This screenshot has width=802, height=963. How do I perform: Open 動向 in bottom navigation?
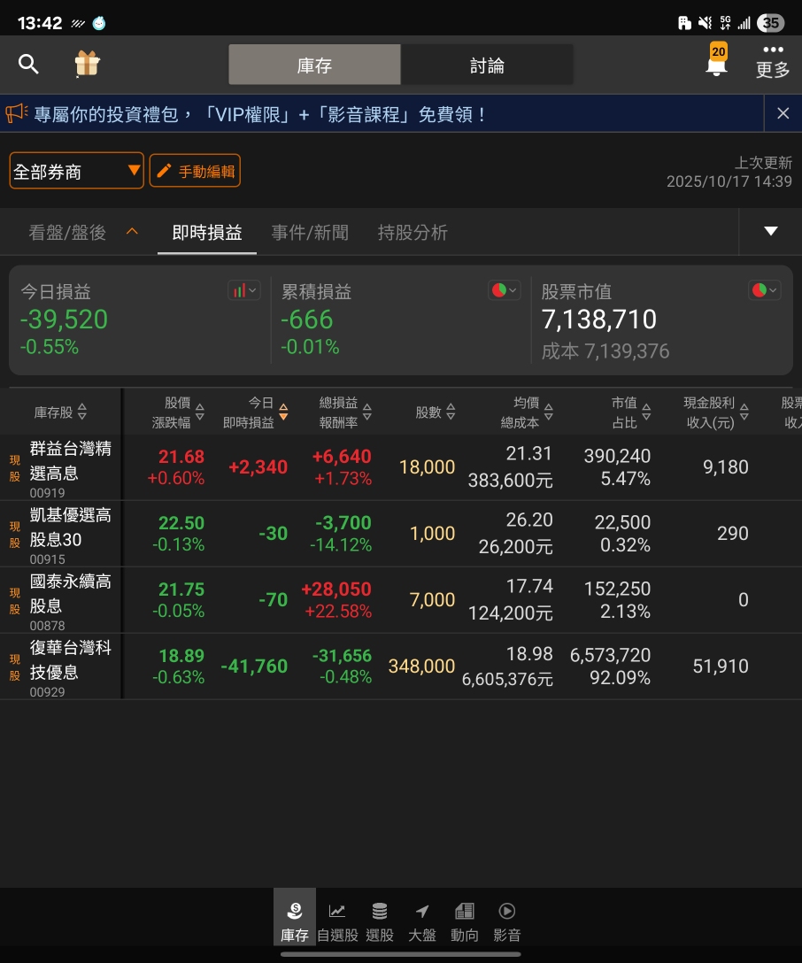464,921
